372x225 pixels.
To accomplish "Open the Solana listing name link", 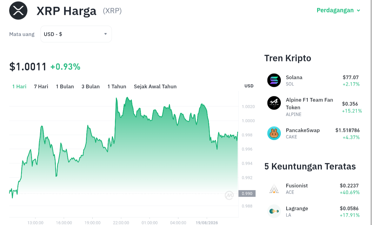I will tap(294, 77).
